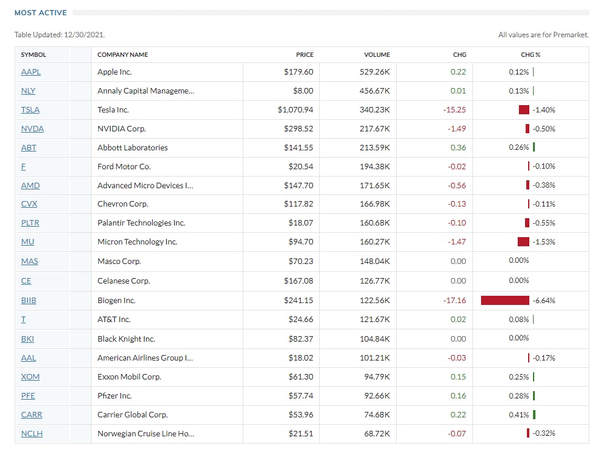Open the MAS symbol link
This screenshot has width=599, height=451.
(29, 261)
